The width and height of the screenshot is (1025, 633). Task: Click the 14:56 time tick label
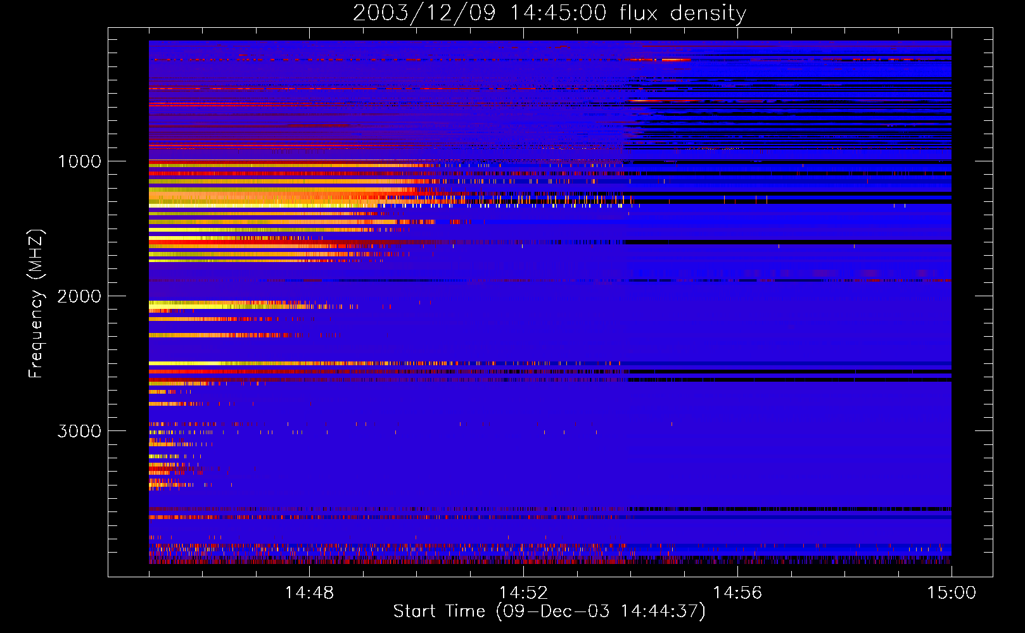pos(737,593)
